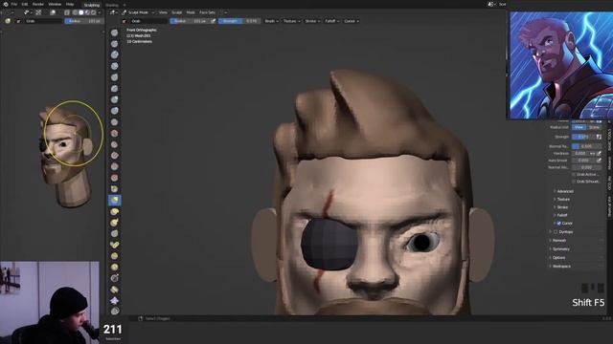Select the Flatten brush tool
Screen dimensions: 613x344
pyautogui.click(x=115, y=144)
